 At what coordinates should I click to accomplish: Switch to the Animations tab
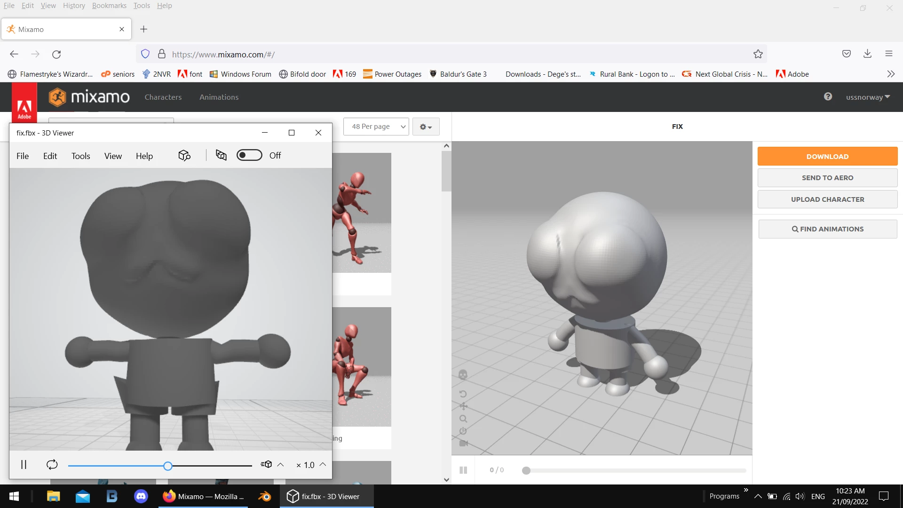219,97
